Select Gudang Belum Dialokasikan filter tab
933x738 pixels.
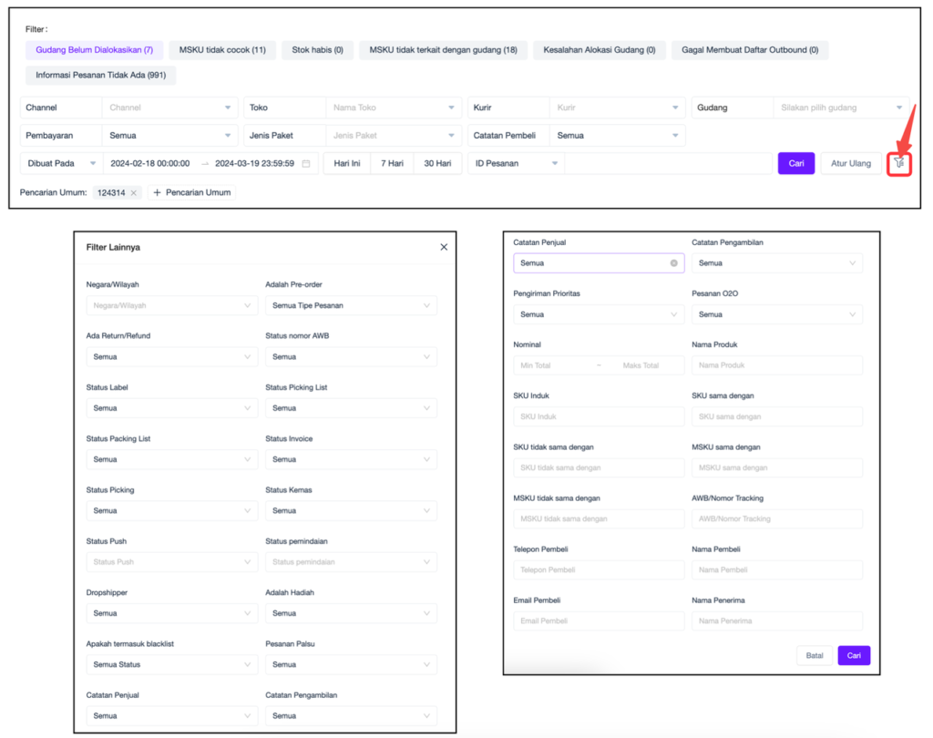pyautogui.click(x=94, y=50)
